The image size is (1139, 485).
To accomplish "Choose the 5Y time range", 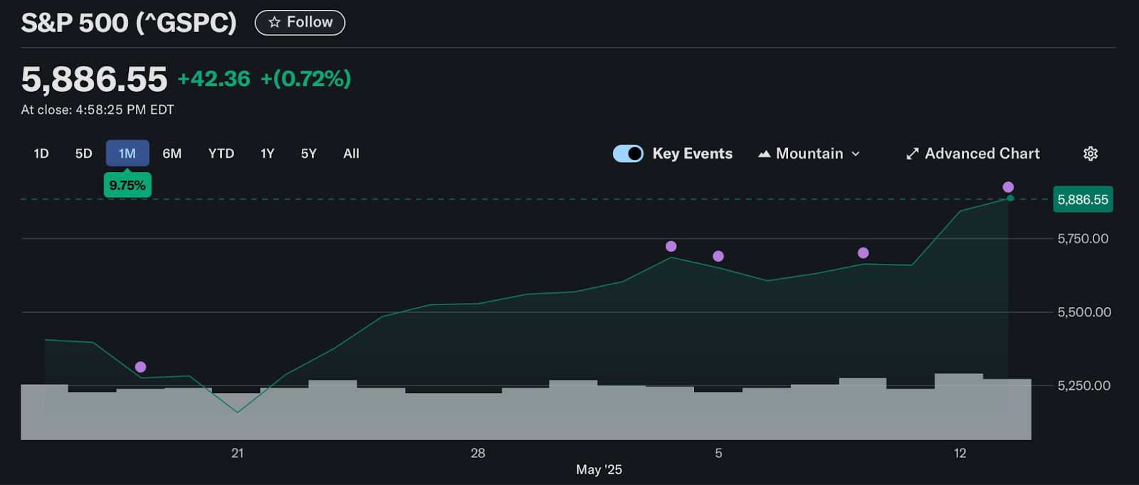I will pyautogui.click(x=308, y=154).
